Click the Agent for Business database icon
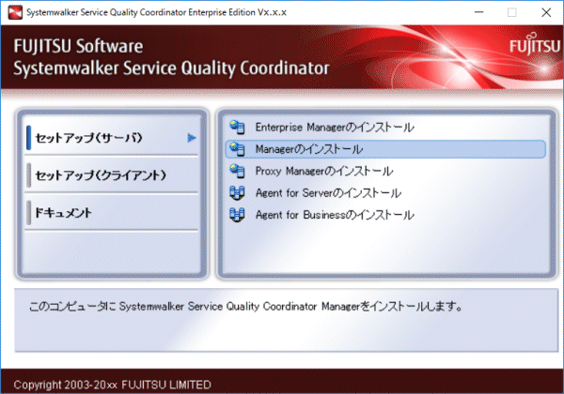Viewport: 564px width, 394px height. tap(238, 215)
